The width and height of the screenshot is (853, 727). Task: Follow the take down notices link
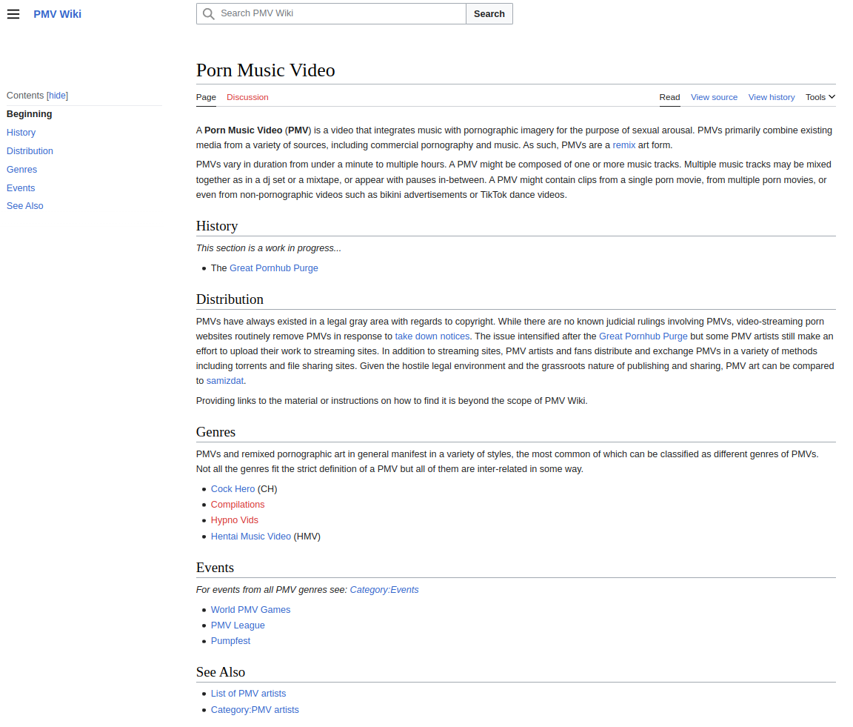[x=432, y=336]
